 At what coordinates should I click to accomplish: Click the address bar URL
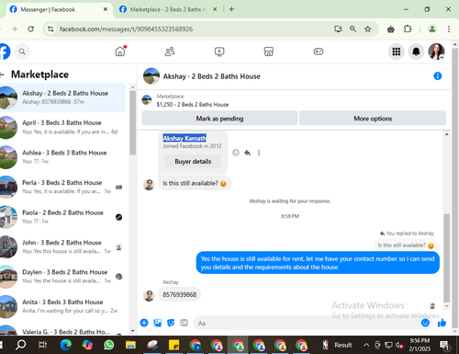(x=126, y=29)
